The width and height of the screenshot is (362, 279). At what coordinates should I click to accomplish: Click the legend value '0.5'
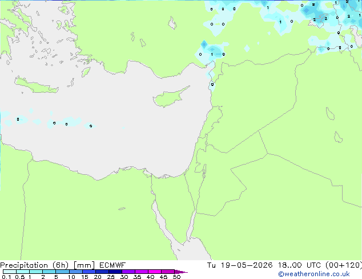point(19,277)
